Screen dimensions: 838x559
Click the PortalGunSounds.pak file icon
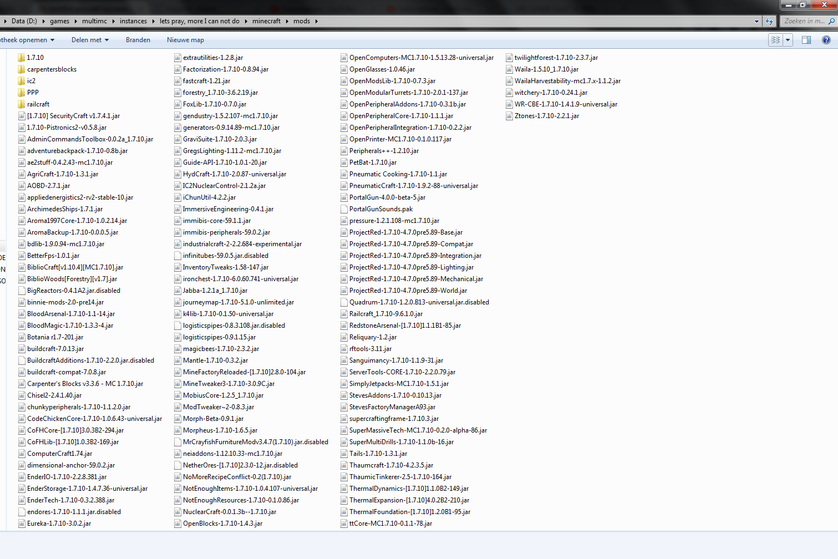coord(344,209)
